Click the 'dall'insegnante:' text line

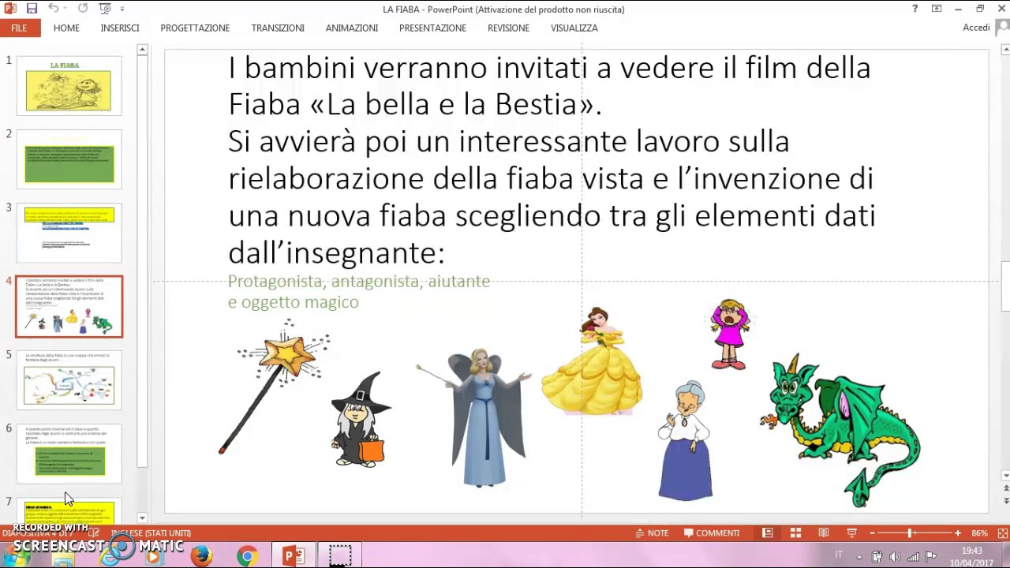click(336, 252)
